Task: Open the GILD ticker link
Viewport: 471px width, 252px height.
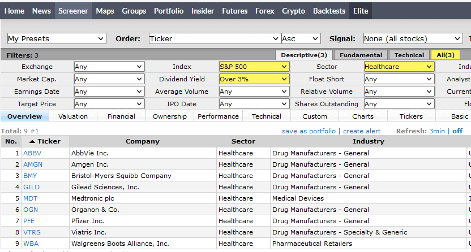Action: click(31, 187)
